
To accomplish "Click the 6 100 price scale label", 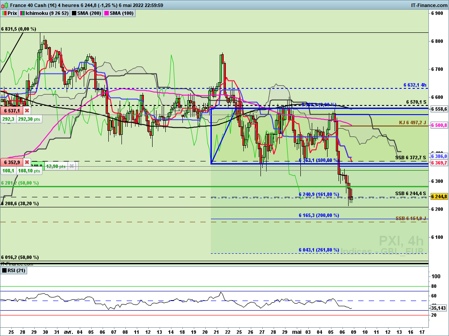I will click(x=437, y=237).
